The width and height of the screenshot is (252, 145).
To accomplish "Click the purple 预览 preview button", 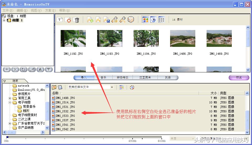I will coord(239,77).
